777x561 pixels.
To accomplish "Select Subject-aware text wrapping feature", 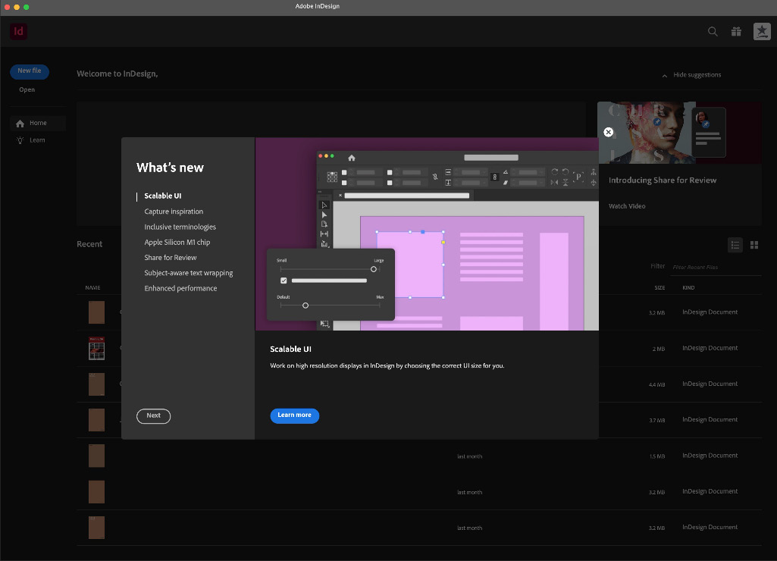I will (x=188, y=273).
